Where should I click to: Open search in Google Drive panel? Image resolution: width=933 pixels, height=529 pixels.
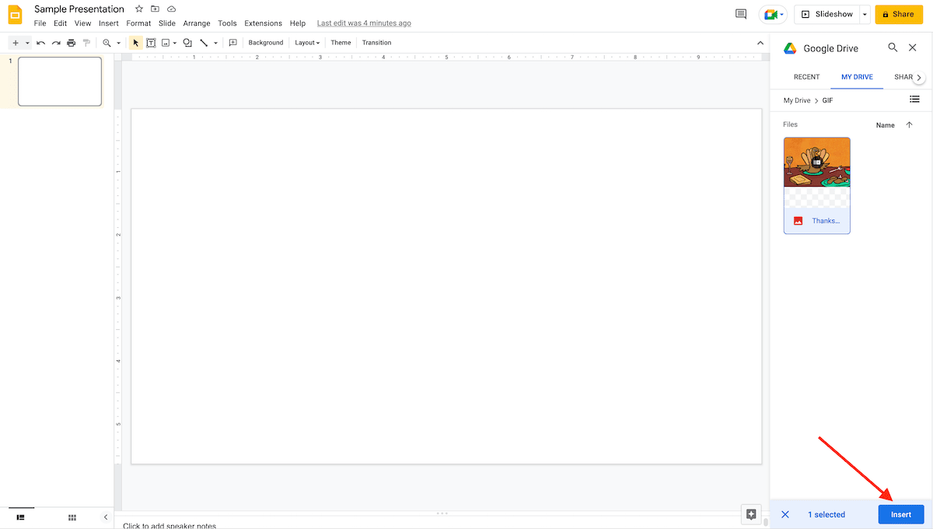[893, 47]
